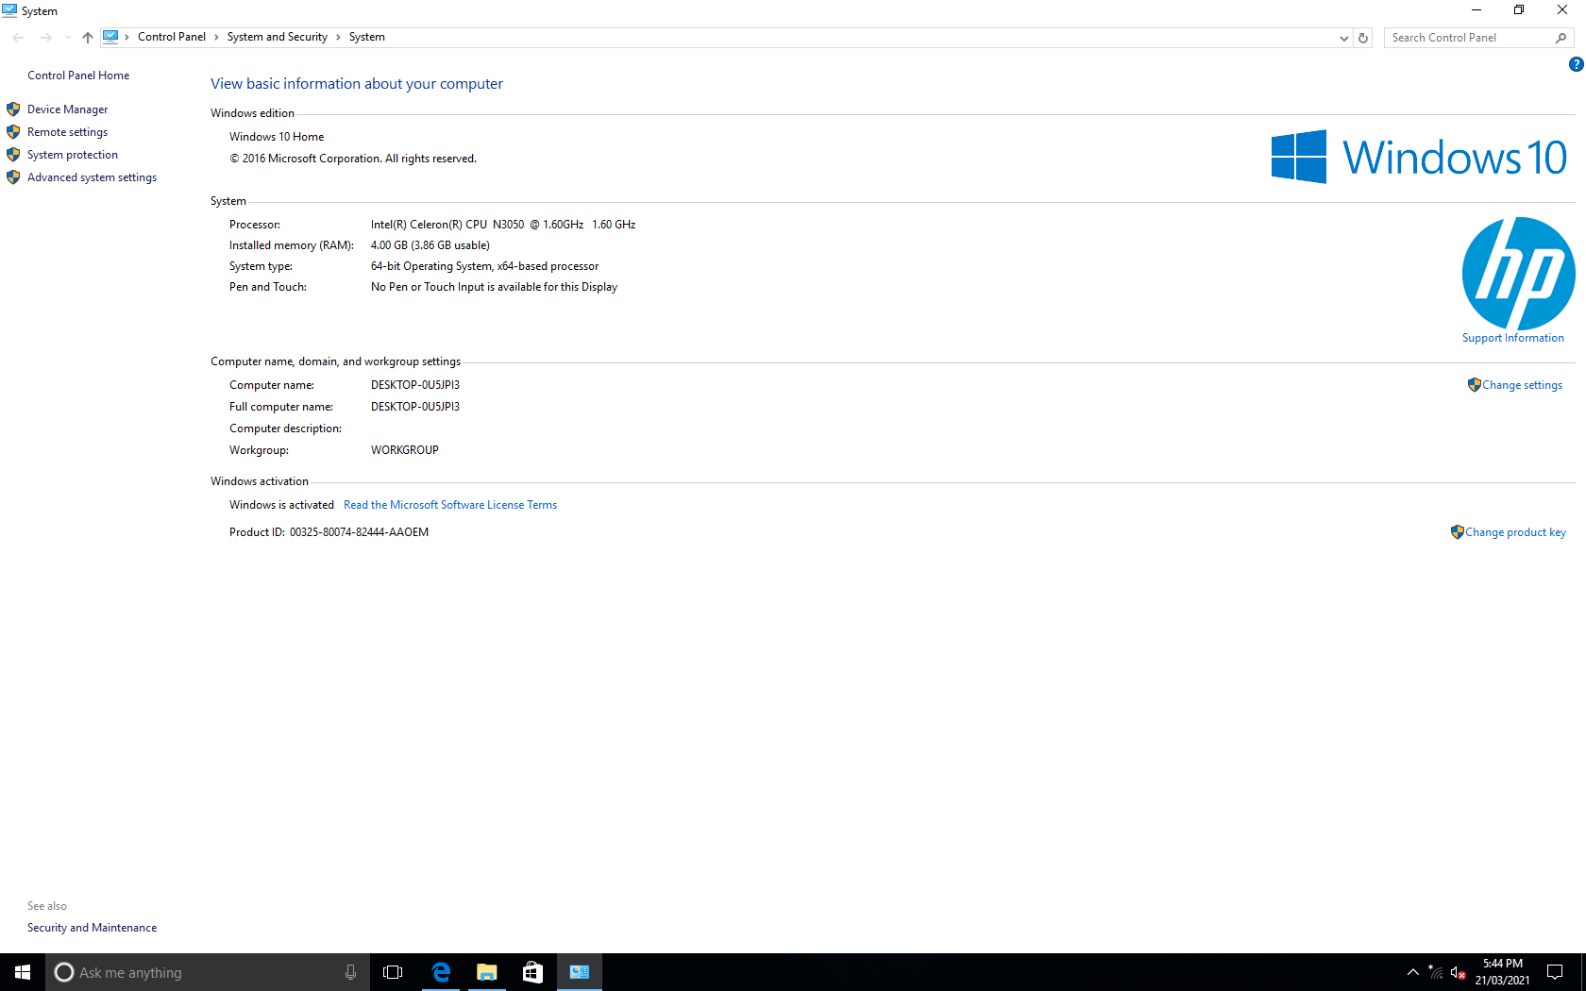Select Control Panel in the breadcrumb
This screenshot has width=1586, height=991.
172,37
